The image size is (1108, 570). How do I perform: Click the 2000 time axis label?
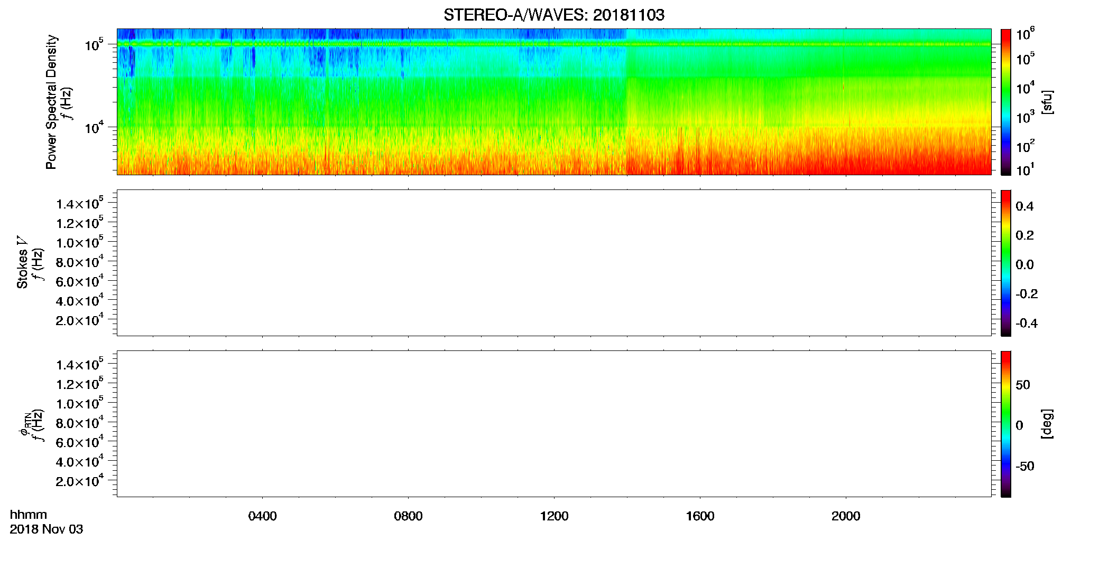(x=846, y=516)
